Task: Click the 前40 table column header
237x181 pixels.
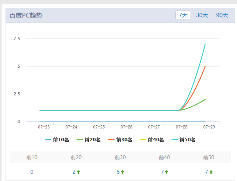Action: click(164, 157)
